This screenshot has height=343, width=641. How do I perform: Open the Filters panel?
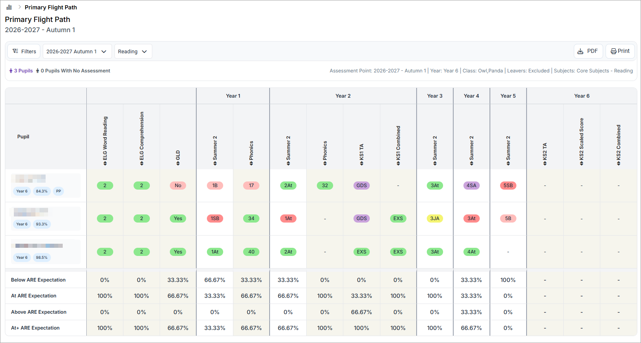pos(24,51)
